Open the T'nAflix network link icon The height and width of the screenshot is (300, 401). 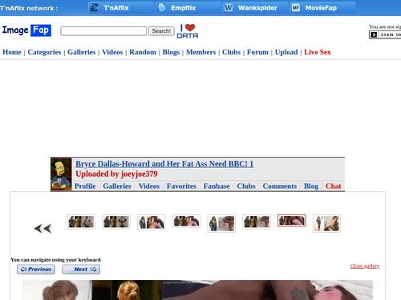94,8
